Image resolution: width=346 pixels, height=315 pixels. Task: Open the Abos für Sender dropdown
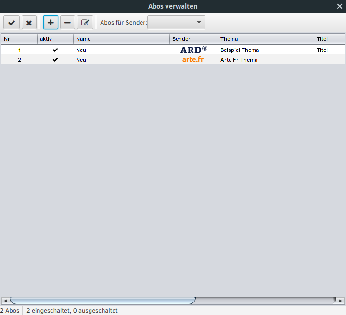click(x=176, y=23)
